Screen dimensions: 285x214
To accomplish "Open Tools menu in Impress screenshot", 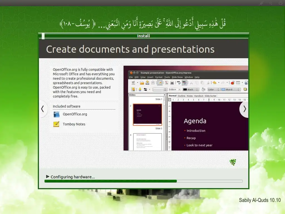I will click(x=167, y=77).
